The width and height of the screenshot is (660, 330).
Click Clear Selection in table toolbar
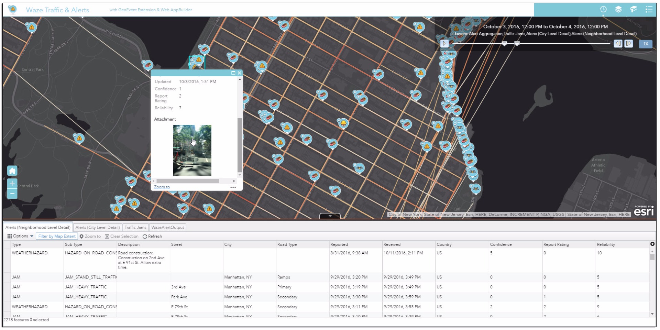[x=122, y=236]
